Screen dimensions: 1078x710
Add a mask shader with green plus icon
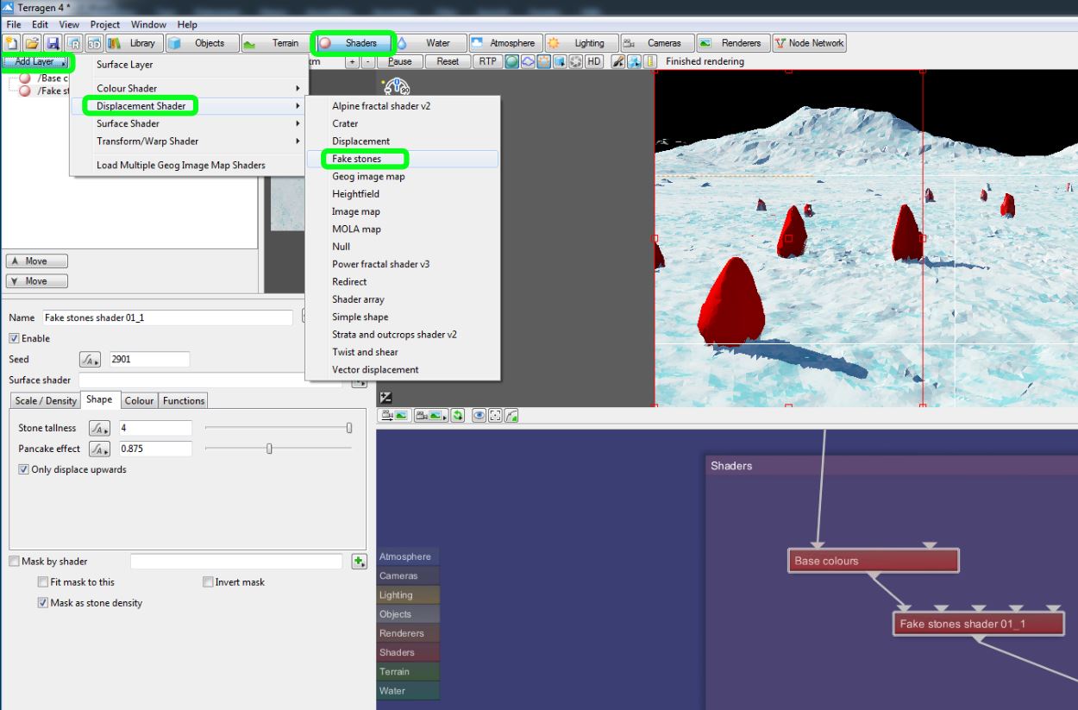point(360,562)
